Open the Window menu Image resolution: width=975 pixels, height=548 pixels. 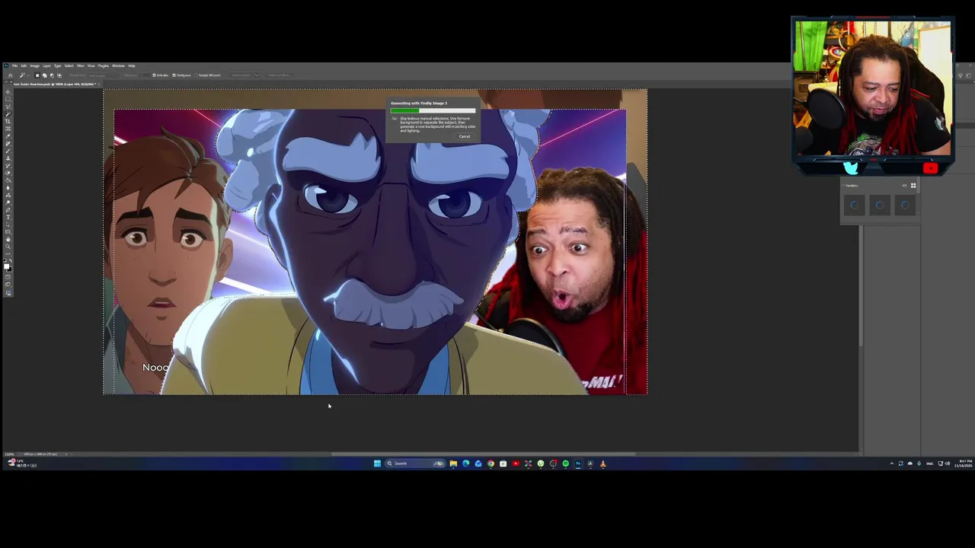[x=118, y=65]
